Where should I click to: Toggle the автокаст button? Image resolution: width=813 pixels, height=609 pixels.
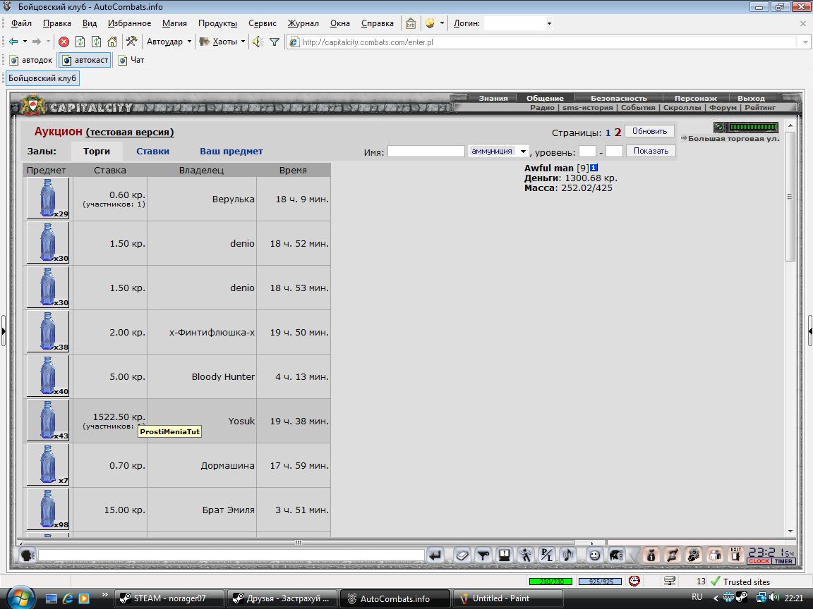[85, 60]
